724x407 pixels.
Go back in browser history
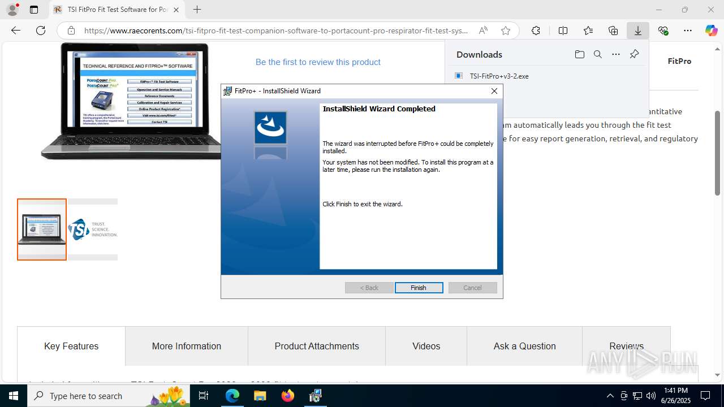(x=16, y=31)
